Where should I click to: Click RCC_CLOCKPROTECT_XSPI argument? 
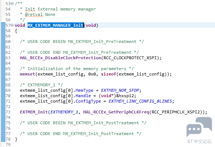coord(130,58)
